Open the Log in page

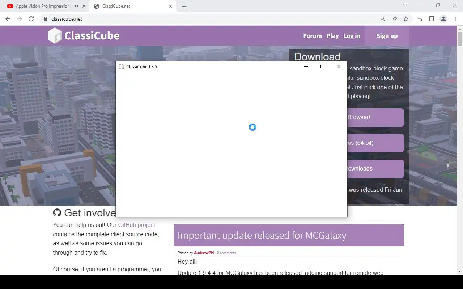[x=352, y=36]
